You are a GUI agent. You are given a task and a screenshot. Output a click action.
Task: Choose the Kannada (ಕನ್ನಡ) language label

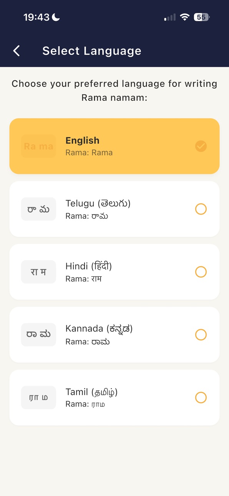pyautogui.click(x=99, y=329)
